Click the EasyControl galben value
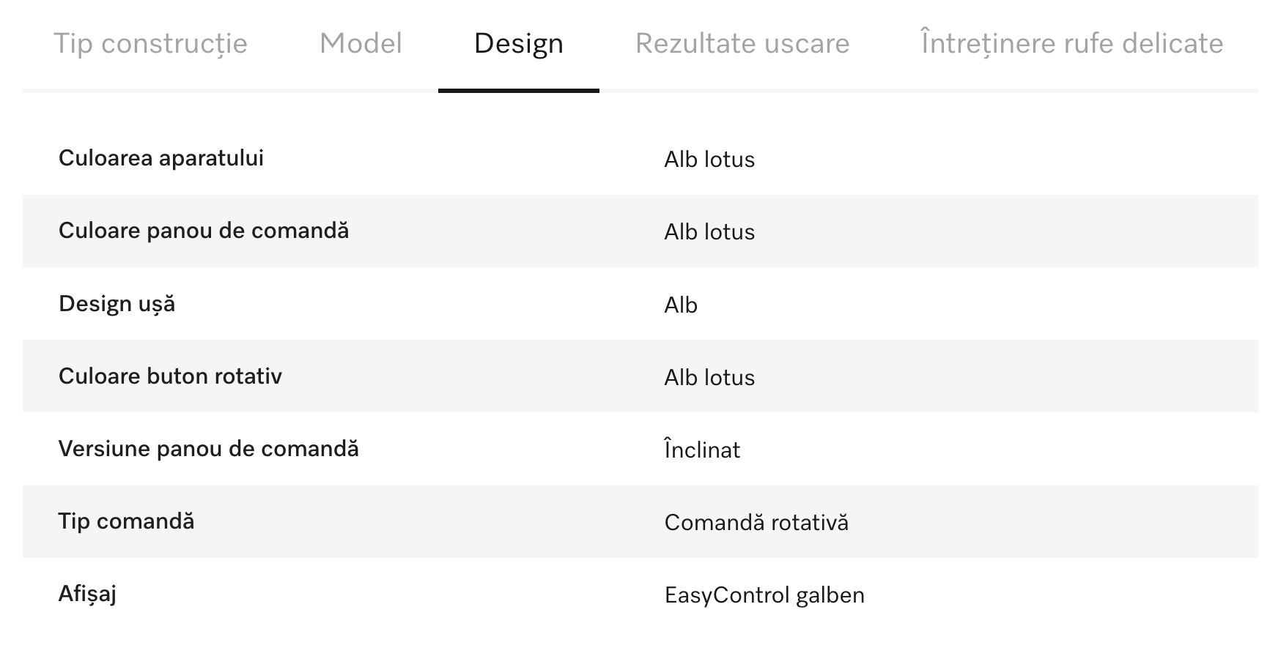The width and height of the screenshot is (1281, 656). coord(764,595)
